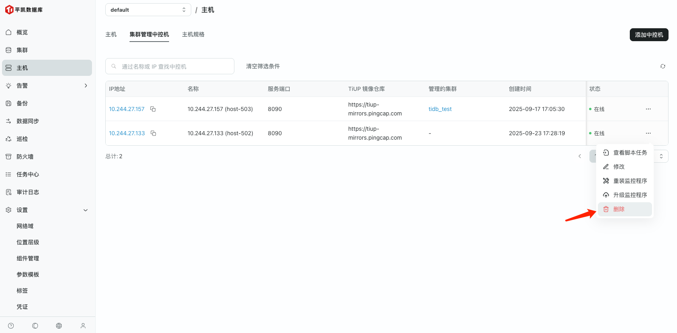Click the refresh table icon
677x333 pixels.
click(x=662, y=66)
